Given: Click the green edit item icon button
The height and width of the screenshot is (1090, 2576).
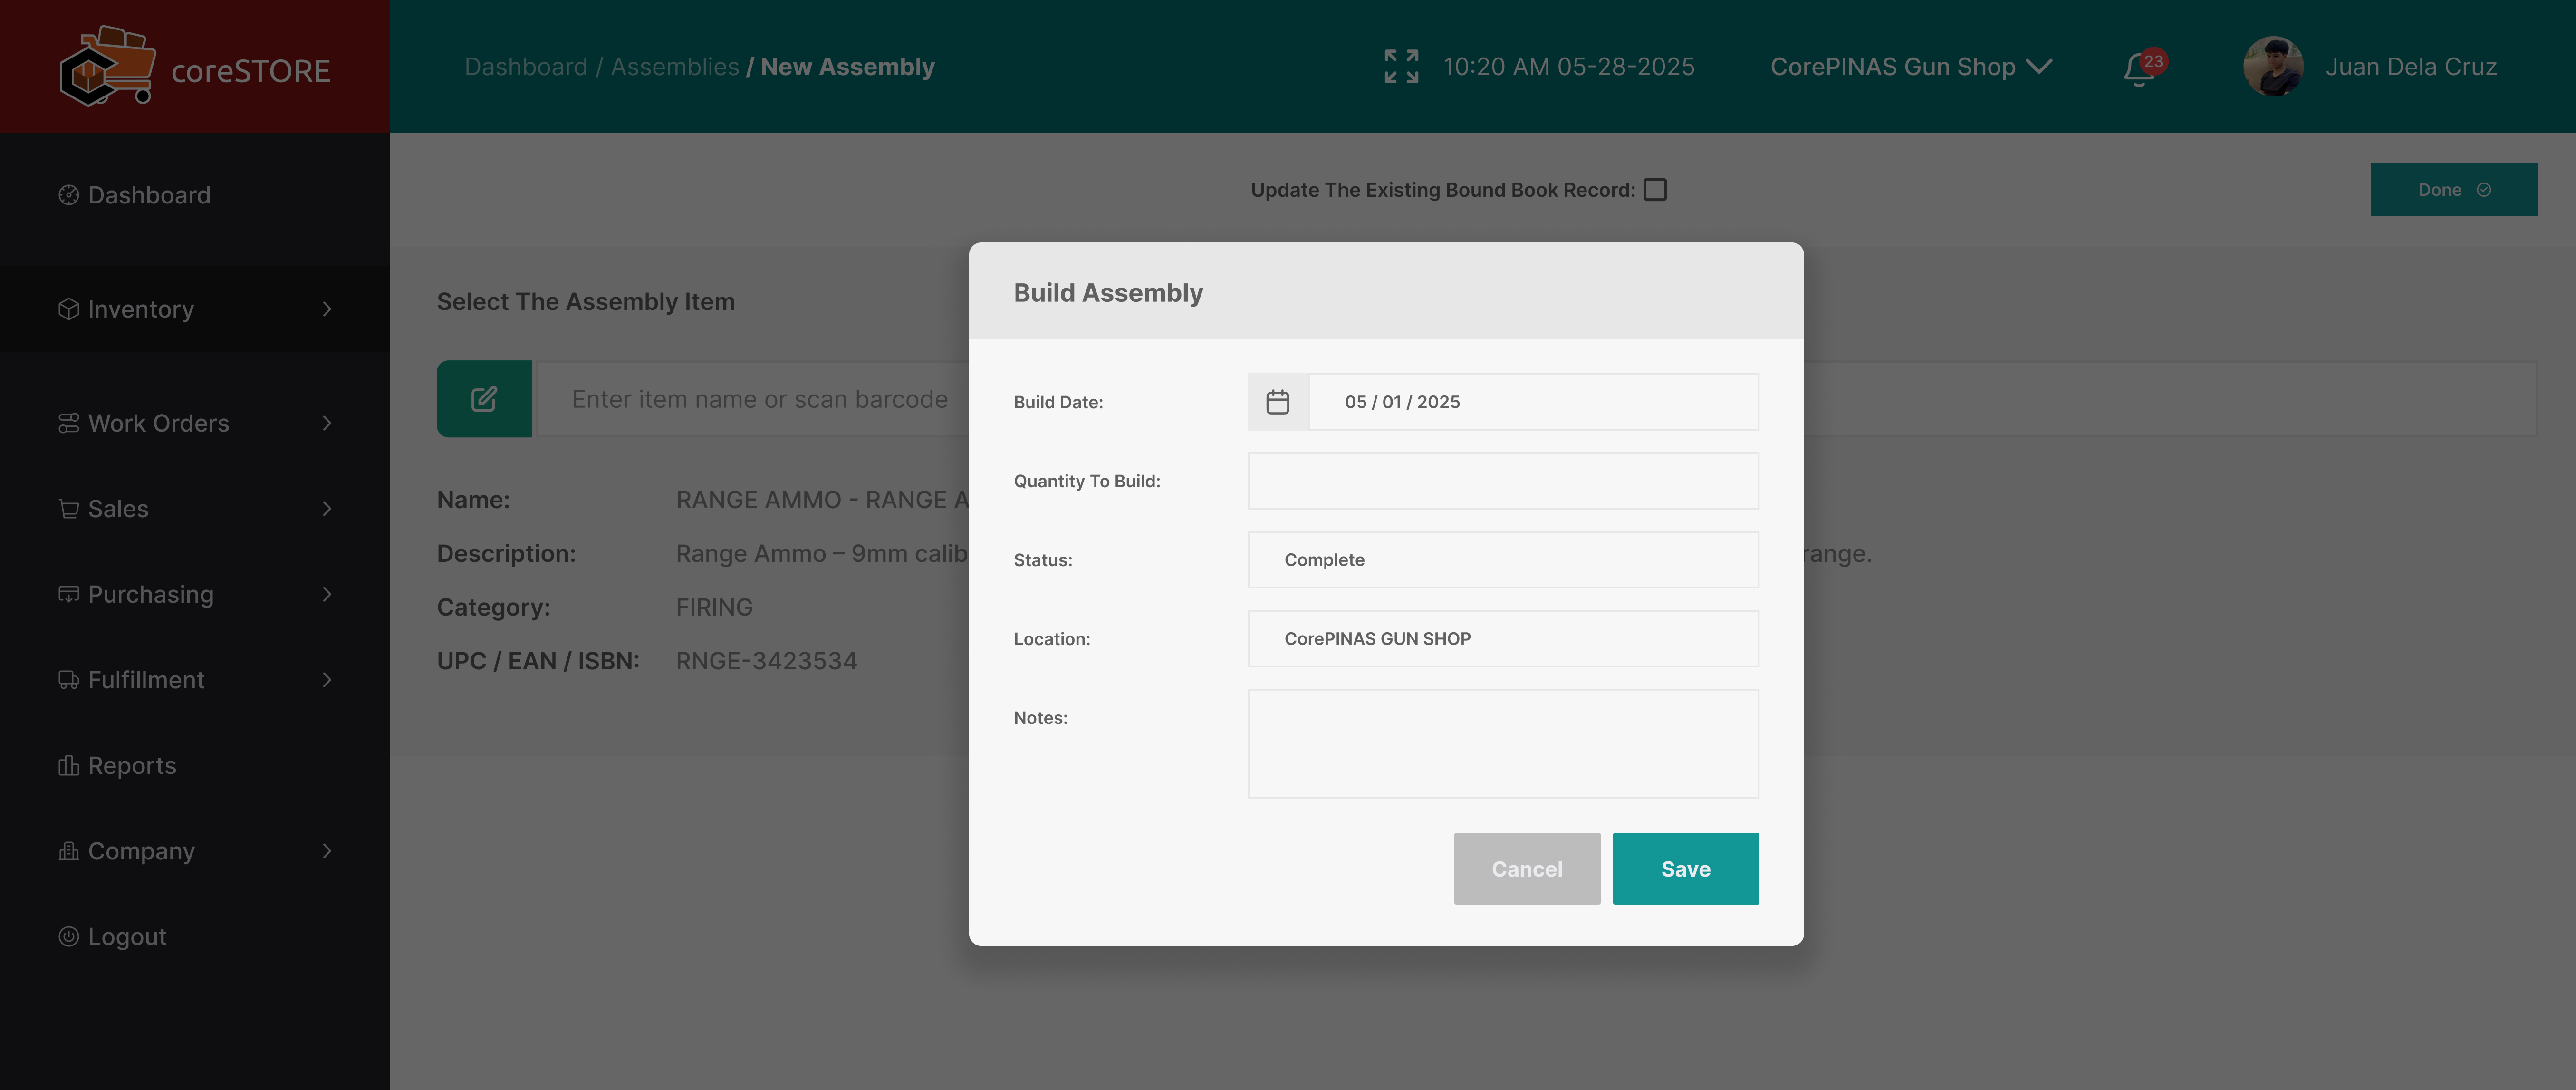Looking at the screenshot, I should pyautogui.click(x=484, y=399).
